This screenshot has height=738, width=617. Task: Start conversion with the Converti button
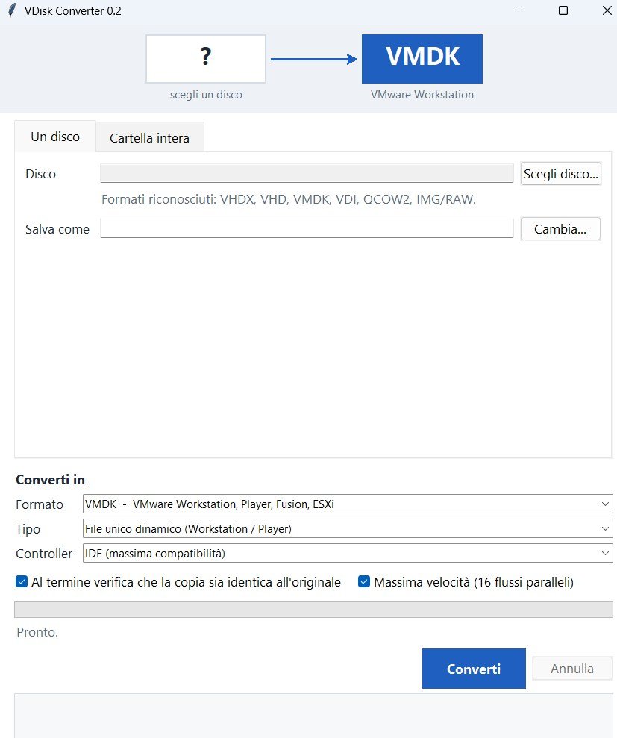474,669
